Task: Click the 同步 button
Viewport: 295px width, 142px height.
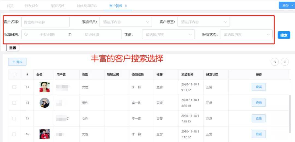Action: pos(17,62)
